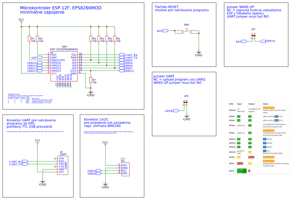
Task: Click GND symbol below resistor R7
Action: [x=91, y=94]
